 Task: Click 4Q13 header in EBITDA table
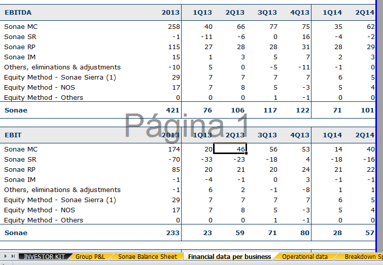(300, 13)
